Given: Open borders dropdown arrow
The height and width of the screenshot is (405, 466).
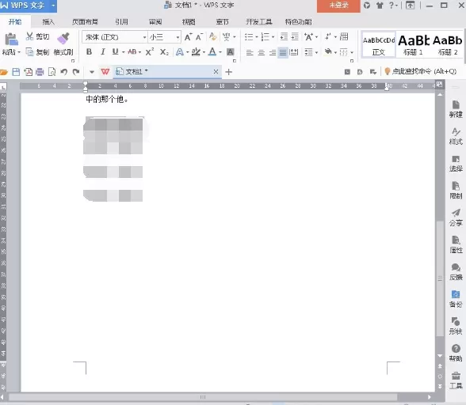Looking at the screenshot, I should pyautogui.click(x=352, y=52).
